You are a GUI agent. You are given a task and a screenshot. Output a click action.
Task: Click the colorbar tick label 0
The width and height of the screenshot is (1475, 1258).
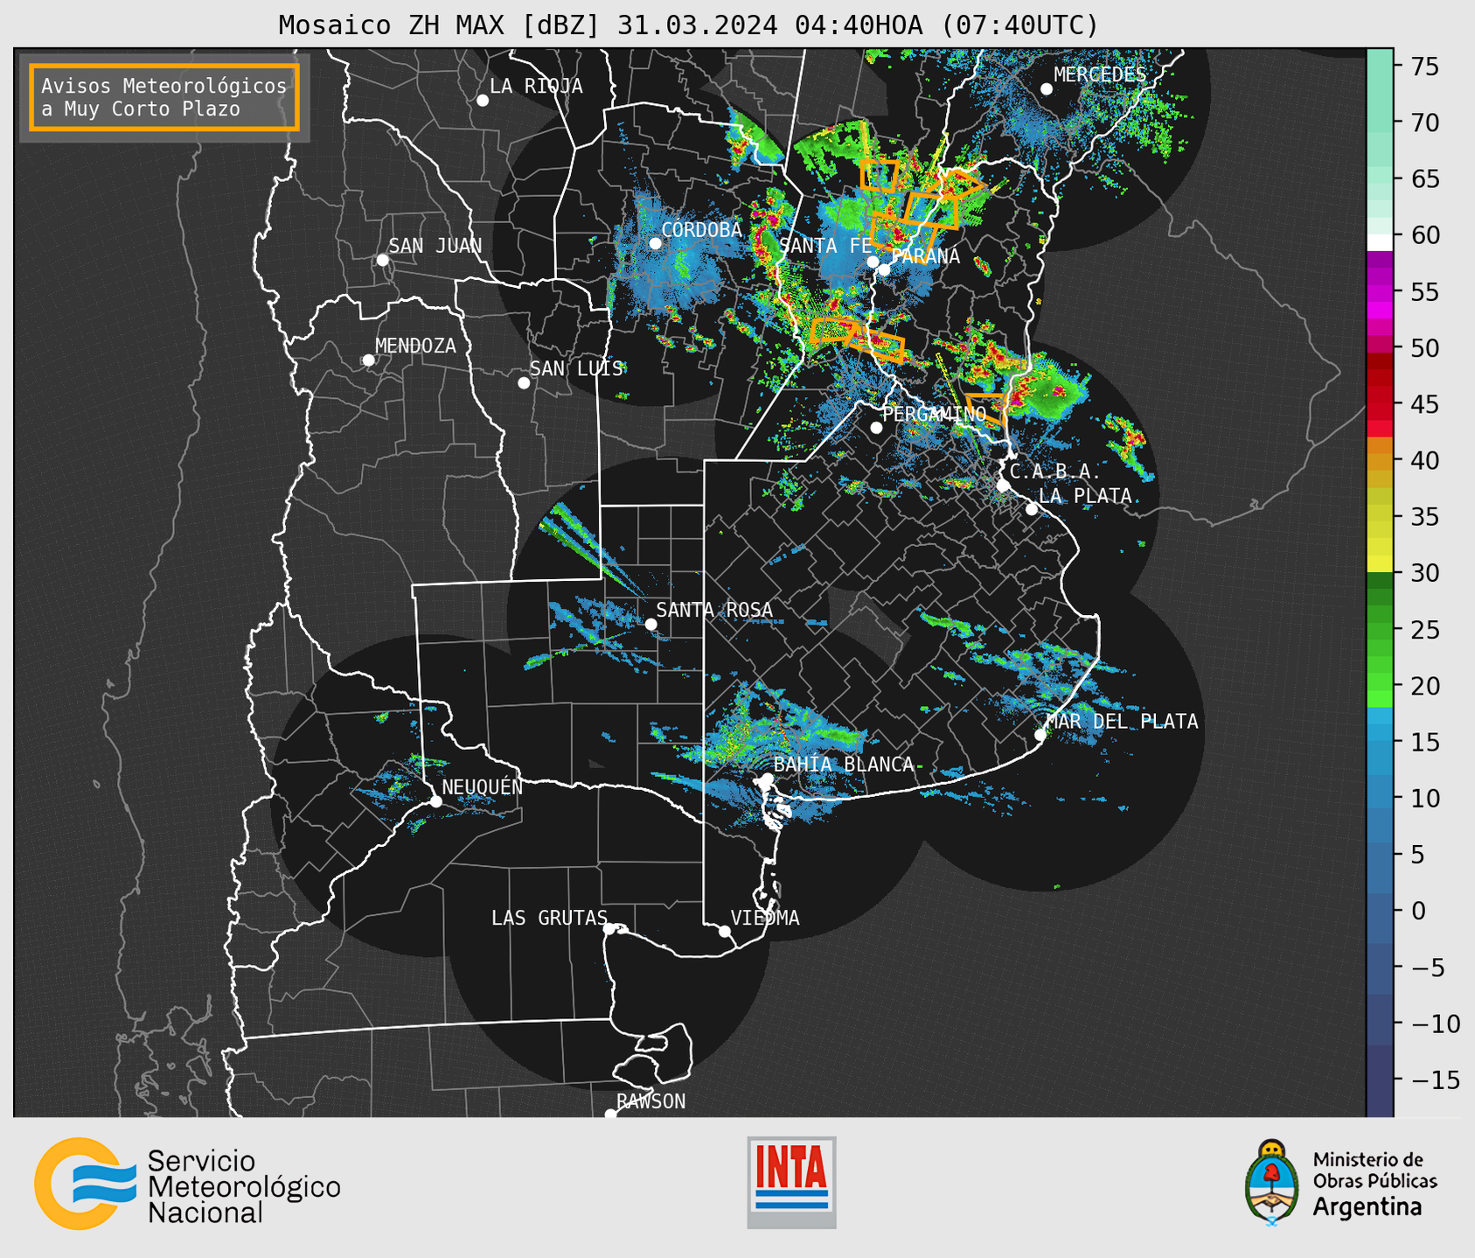[x=1418, y=911]
